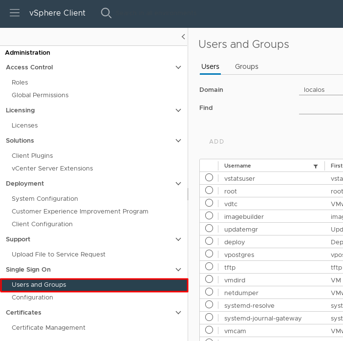Collapse the Licensing section

click(x=178, y=110)
